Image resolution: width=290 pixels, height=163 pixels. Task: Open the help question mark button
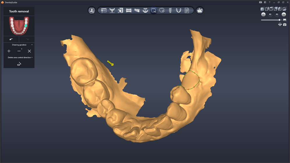pyautogui.click(x=269, y=2)
